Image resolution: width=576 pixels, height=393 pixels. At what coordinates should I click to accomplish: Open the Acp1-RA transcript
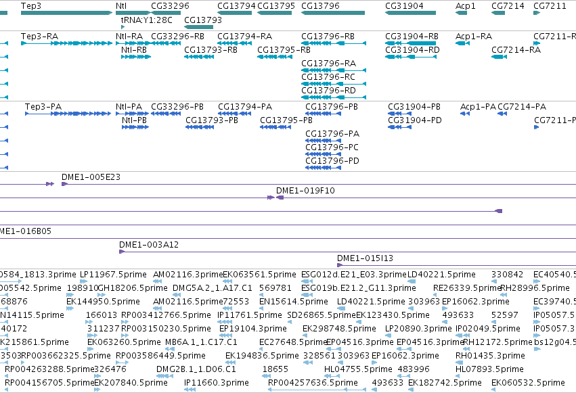(x=462, y=43)
